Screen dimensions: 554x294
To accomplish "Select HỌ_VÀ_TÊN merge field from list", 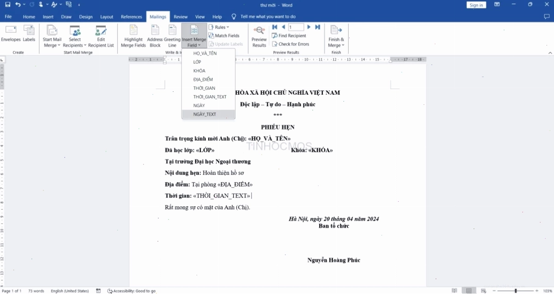I will coord(209,54).
